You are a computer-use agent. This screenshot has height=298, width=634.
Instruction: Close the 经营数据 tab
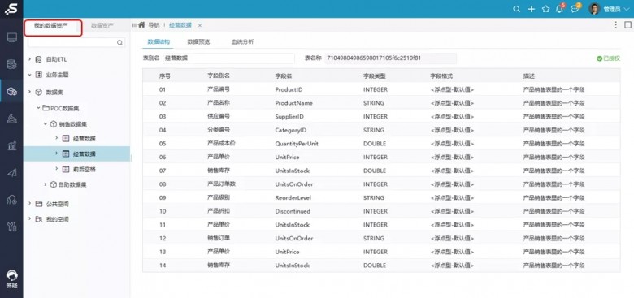199,25
